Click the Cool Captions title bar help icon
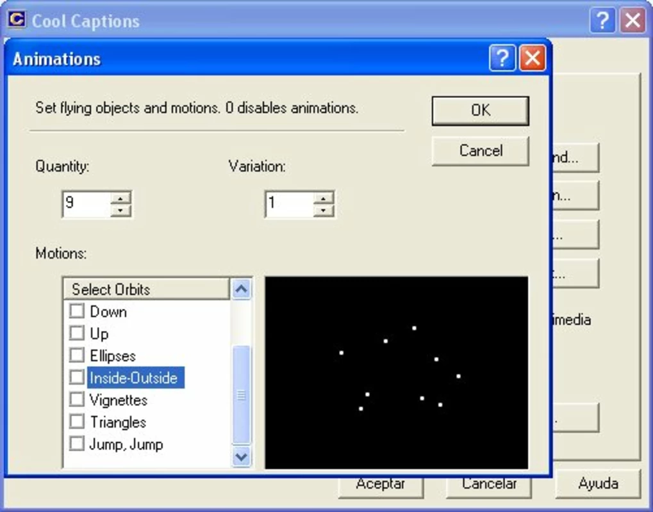Image resolution: width=653 pixels, height=512 pixels. 602,20
